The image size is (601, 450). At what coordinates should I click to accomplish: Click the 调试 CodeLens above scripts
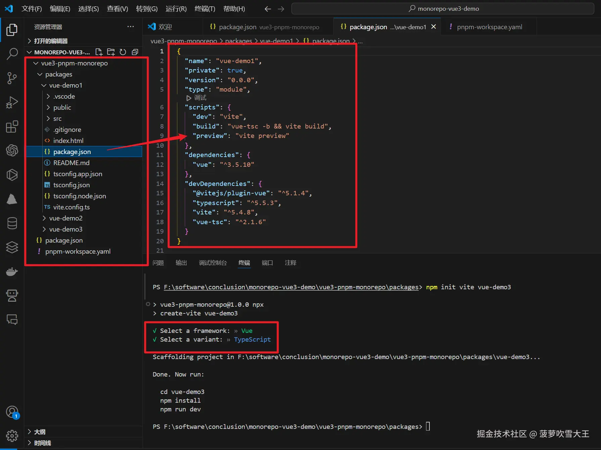[196, 98]
